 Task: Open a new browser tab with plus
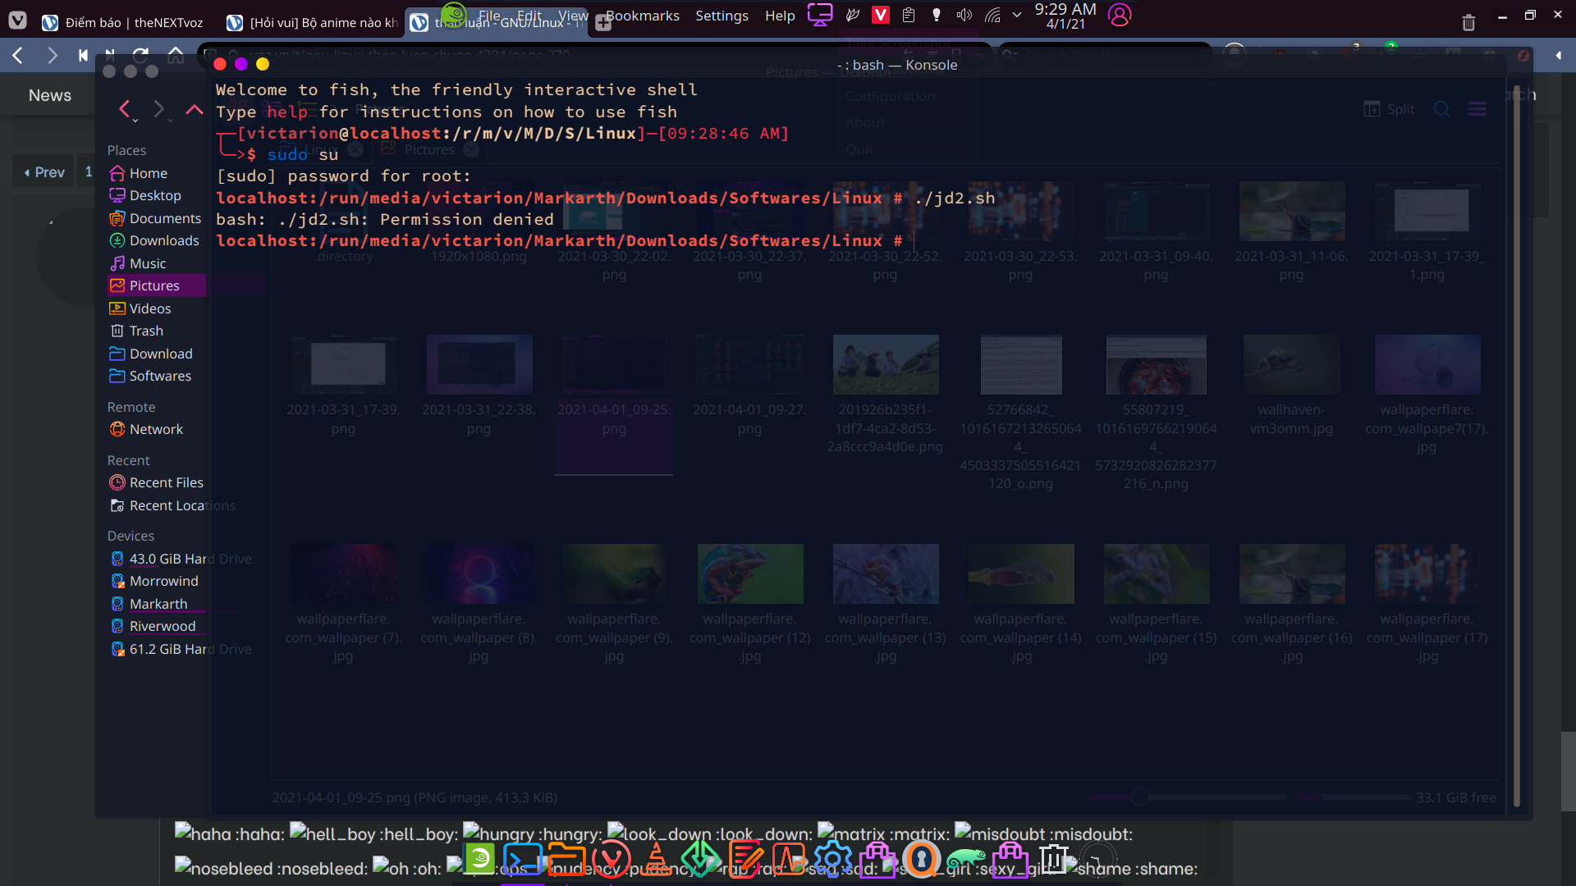(603, 23)
